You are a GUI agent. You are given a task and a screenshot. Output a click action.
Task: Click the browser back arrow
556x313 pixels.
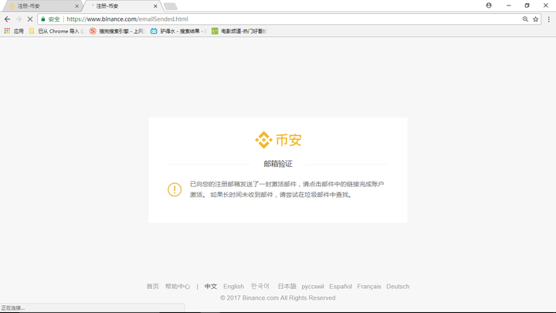(x=7, y=19)
